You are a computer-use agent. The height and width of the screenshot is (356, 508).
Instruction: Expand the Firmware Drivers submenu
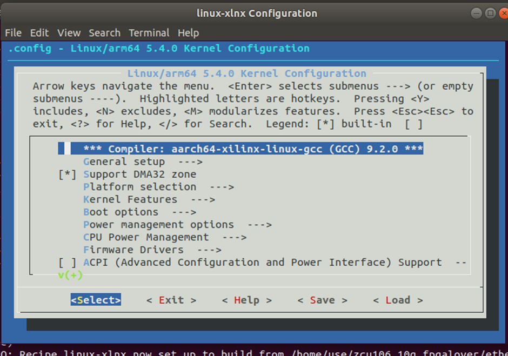(152, 250)
